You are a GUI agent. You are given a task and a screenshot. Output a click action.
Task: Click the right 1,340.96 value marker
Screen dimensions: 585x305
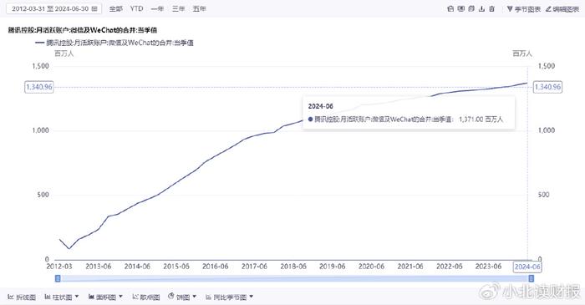[547, 87]
